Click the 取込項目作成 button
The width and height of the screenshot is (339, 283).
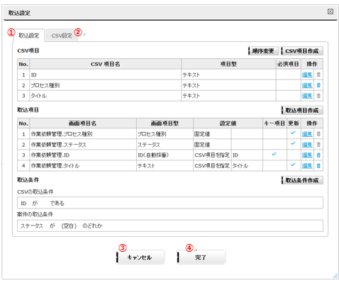pyautogui.click(x=302, y=110)
